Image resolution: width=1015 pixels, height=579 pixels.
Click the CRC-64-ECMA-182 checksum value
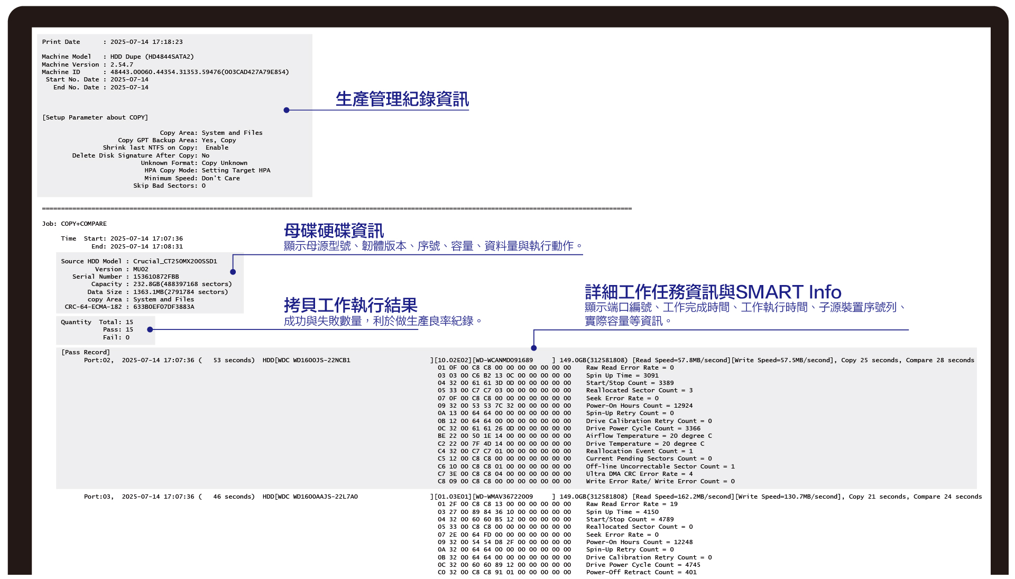[x=163, y=307]
